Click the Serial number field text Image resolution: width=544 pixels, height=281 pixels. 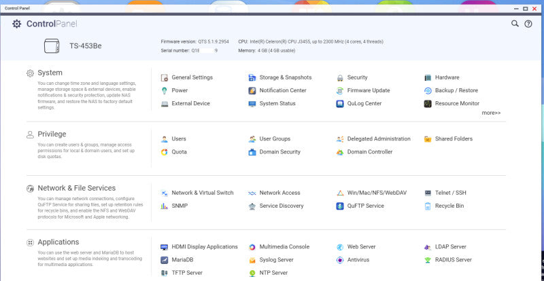[x=189, y=51]
